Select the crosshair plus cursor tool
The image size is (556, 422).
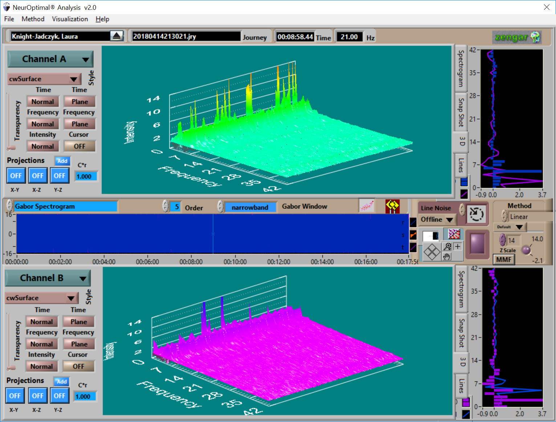point(457,246)
